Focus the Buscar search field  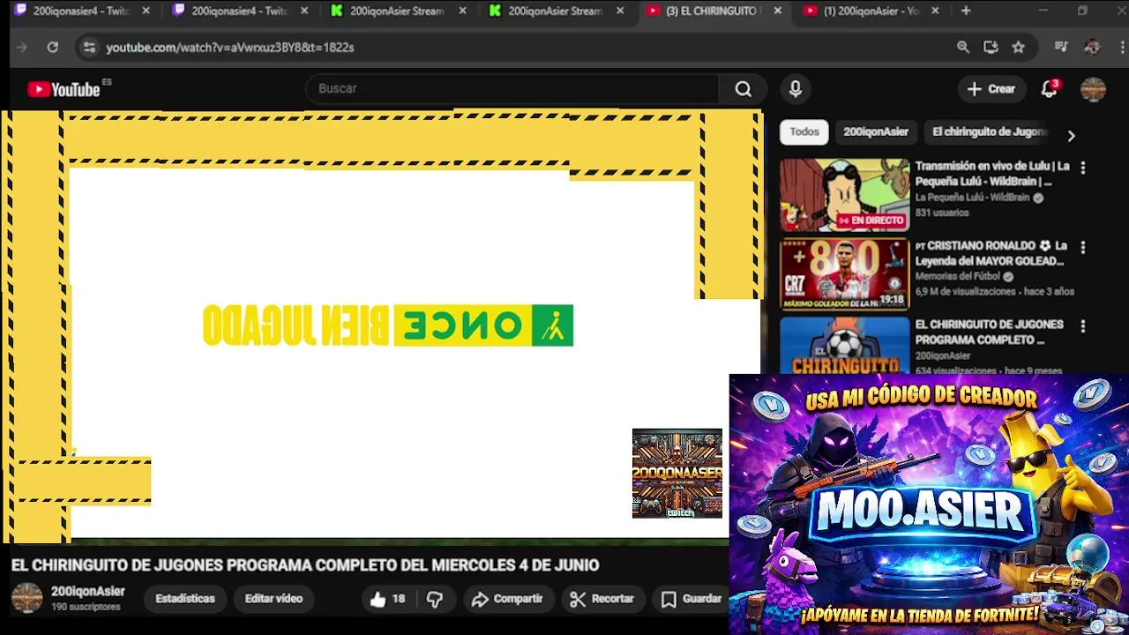pyautogui.click(x=512, y=89)
